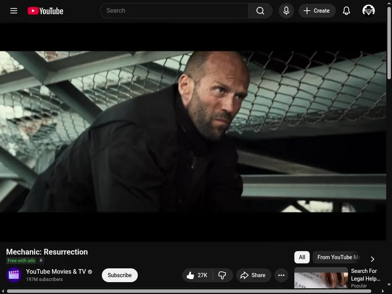Like the video with thumbs up

pos(197,275)
